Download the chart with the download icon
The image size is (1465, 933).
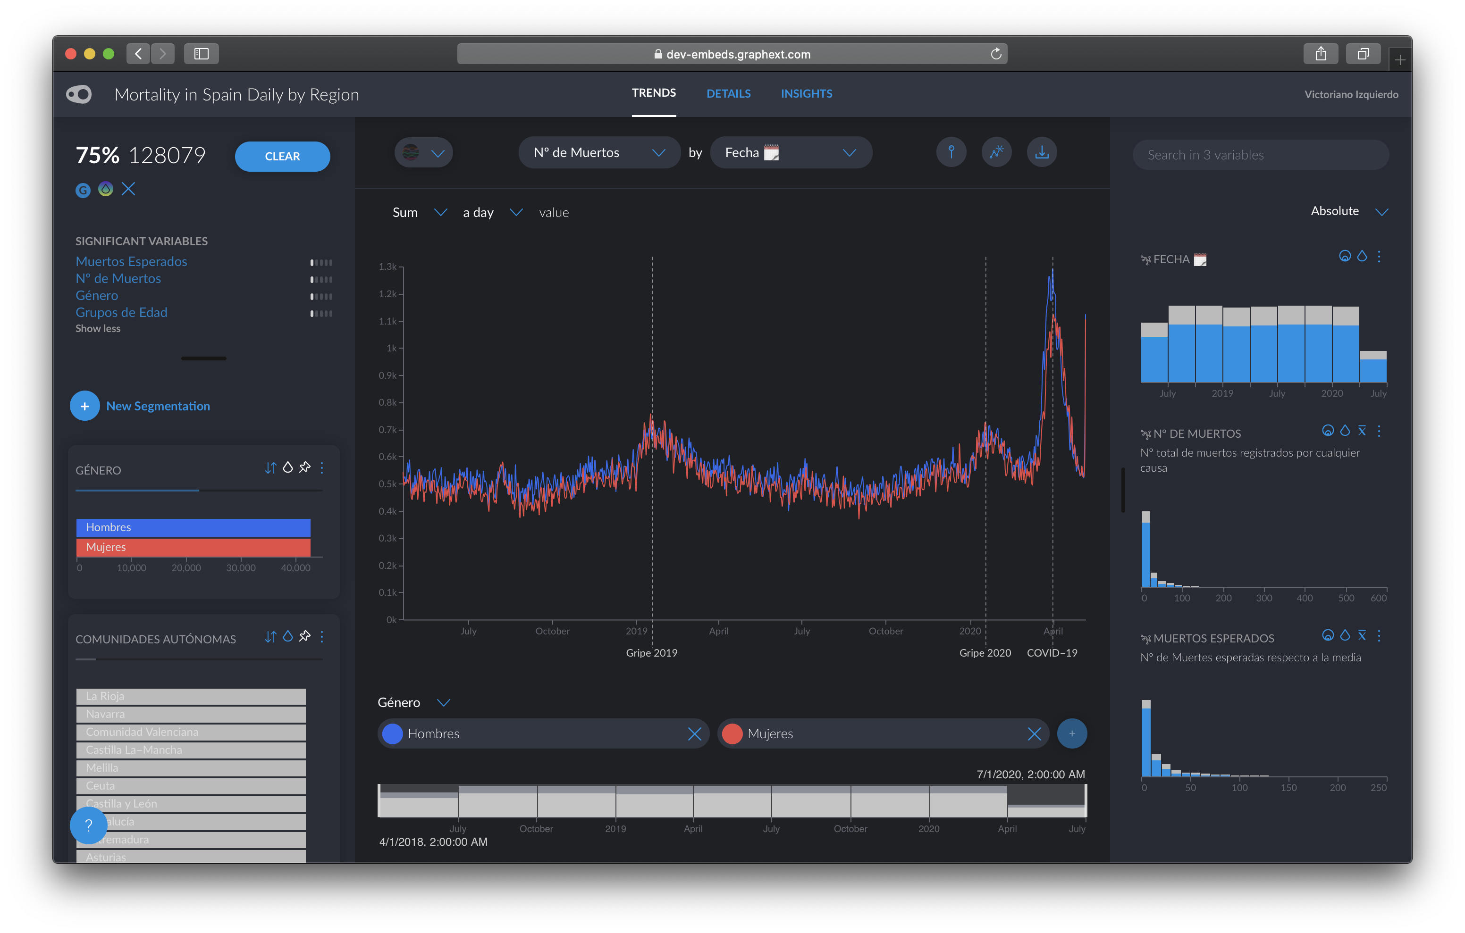[1042, 152]
